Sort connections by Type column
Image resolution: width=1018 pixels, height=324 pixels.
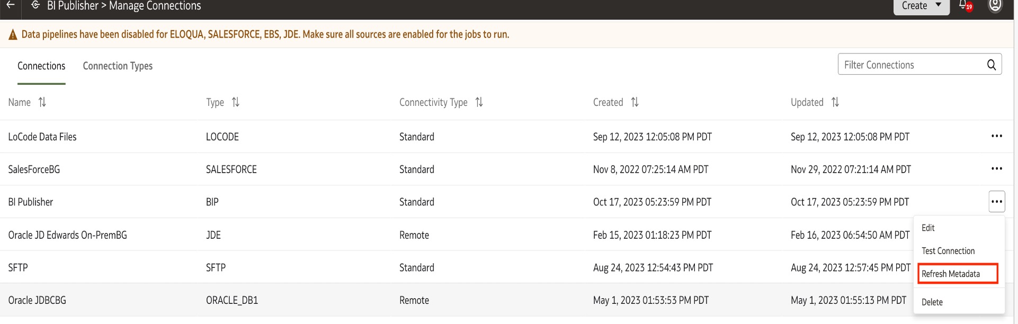[236, 102]
